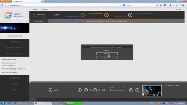The image size is (187, 105).
Task: Go back with browser back arrow
Action: point(2,5)
